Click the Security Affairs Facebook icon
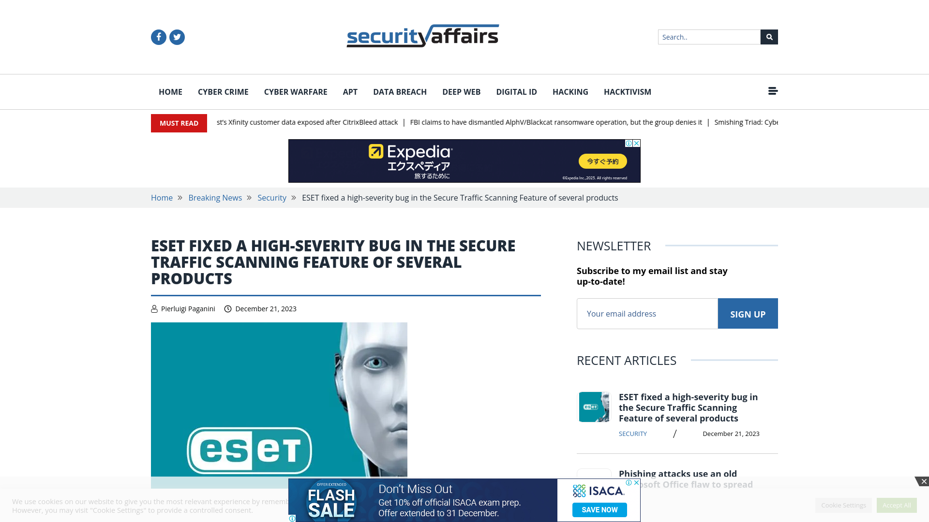 (158, 37)
